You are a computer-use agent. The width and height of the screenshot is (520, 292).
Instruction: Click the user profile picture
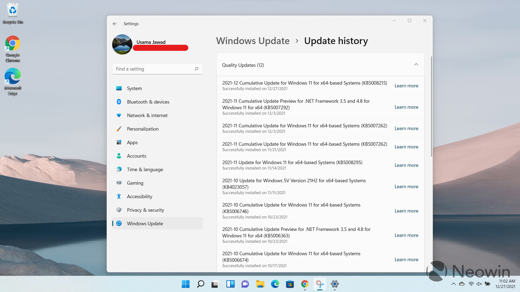coord(123,44)
